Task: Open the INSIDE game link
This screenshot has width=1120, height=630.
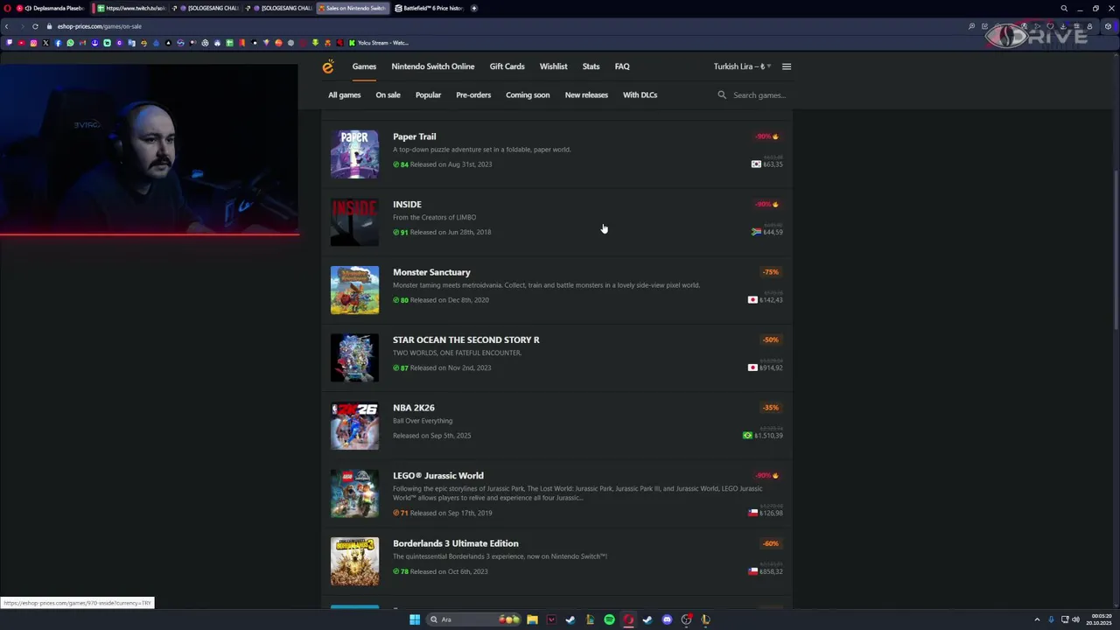Action: pyautogui.click(x=407, y=204)
